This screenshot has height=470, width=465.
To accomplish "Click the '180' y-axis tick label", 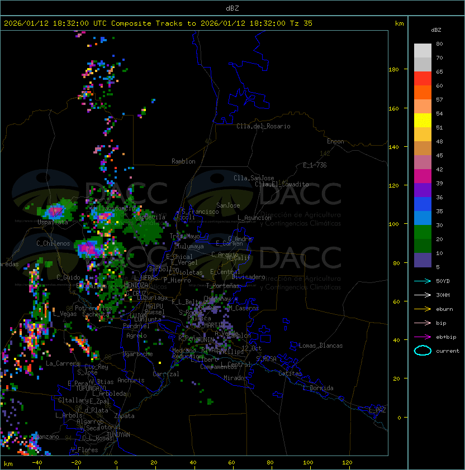I will click(393, 70).
